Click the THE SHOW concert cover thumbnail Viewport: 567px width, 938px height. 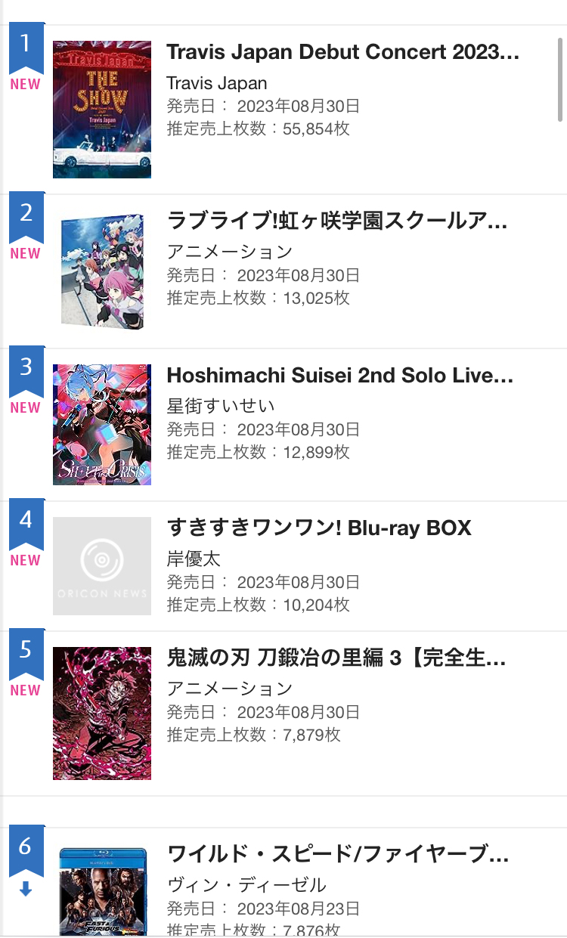click(x=102, y=110)
